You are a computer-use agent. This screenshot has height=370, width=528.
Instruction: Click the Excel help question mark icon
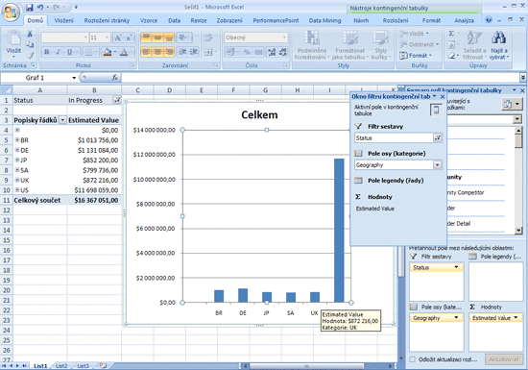[x=489, y=20]
